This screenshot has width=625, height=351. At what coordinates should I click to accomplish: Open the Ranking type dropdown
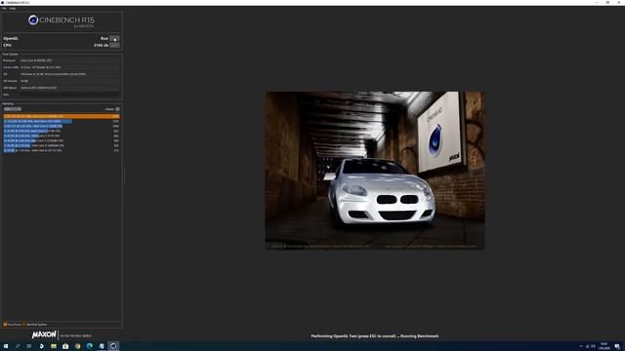(13, 109)
